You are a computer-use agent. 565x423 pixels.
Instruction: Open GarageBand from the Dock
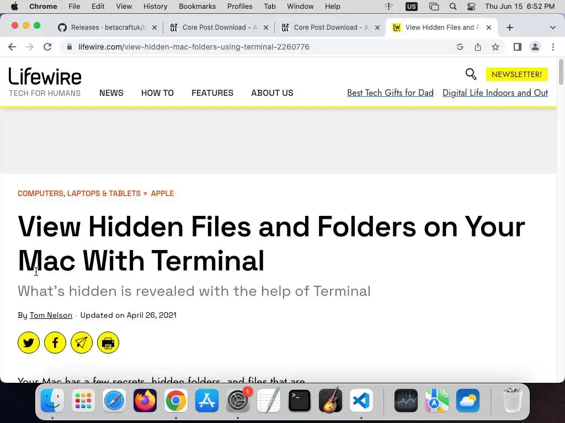pyautogui.click(x=331, y=400)
